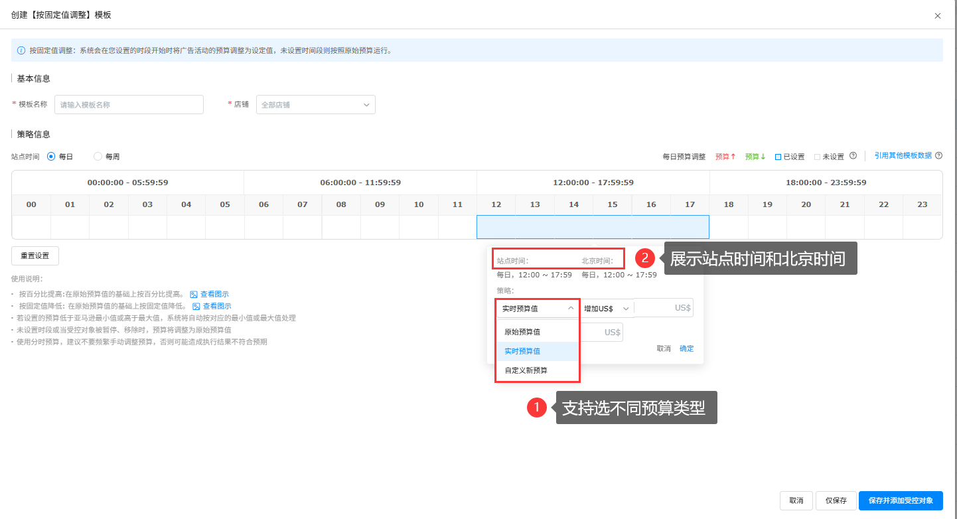Choose 自定义新预算 from the dropdown list
This screenshot has height=519, width=957.
point(526,370)
